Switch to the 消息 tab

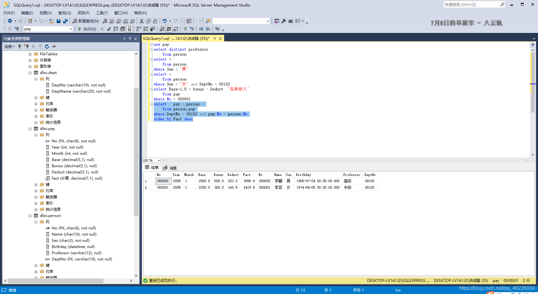(x=170, y=168)
